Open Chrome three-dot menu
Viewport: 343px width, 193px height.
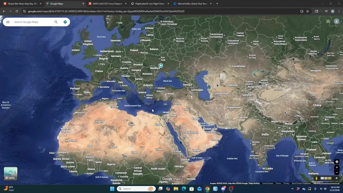tap(339, 11)
